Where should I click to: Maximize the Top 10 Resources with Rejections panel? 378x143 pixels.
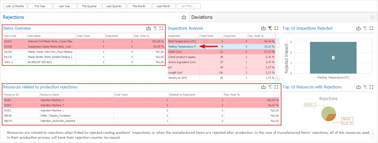(371, 87)
